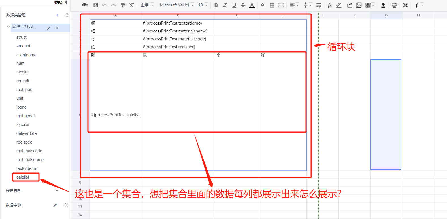447x219 pixels.
Task: Collapse the 流程卡打印 dataset tree
Action: [8, 27]
